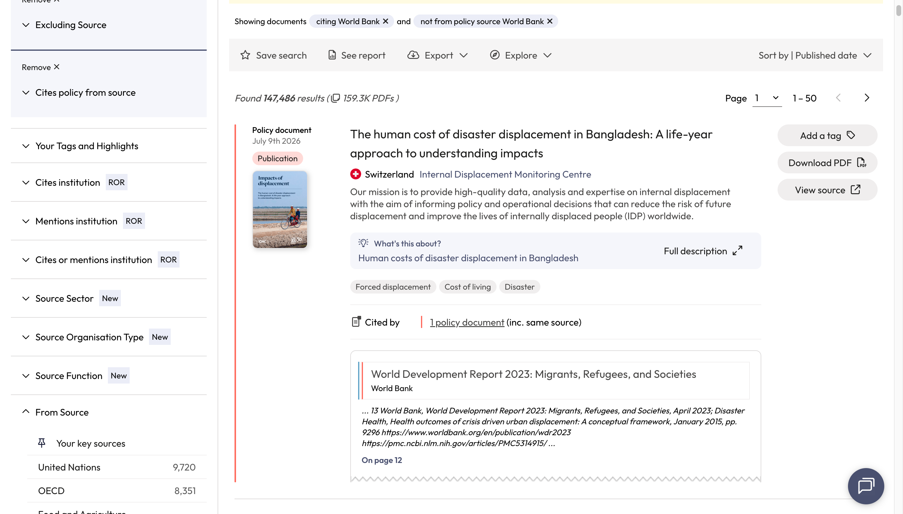The image size is (903, 514).
Task: Open the chat support widget
Action: tap(866, 486)
